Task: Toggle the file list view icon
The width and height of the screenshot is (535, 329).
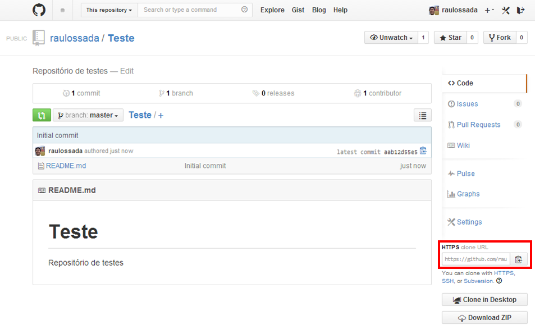Action: click(422, 115)
